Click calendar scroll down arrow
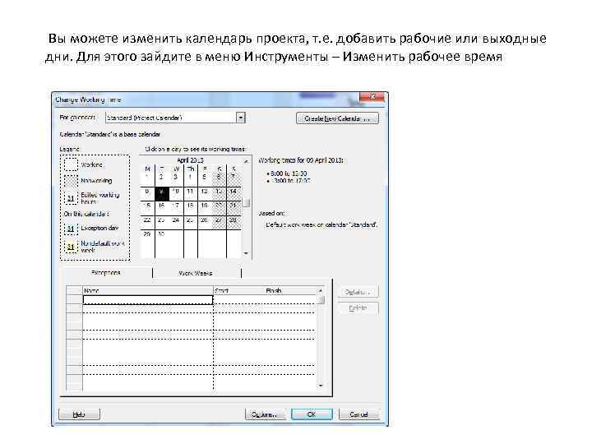This screenshot has width=592, height=444. click(x=246, y=253)
